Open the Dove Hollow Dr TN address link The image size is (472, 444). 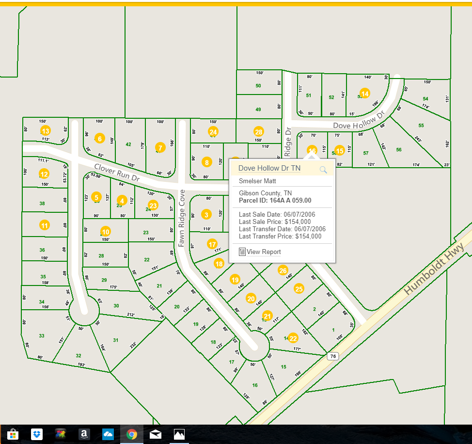click(269, 168)
